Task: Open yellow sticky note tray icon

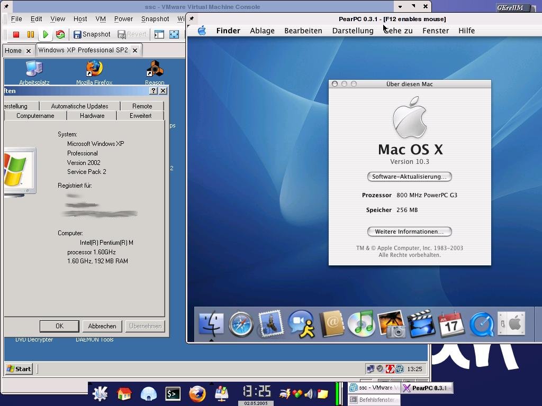Action: click(322, 393)
